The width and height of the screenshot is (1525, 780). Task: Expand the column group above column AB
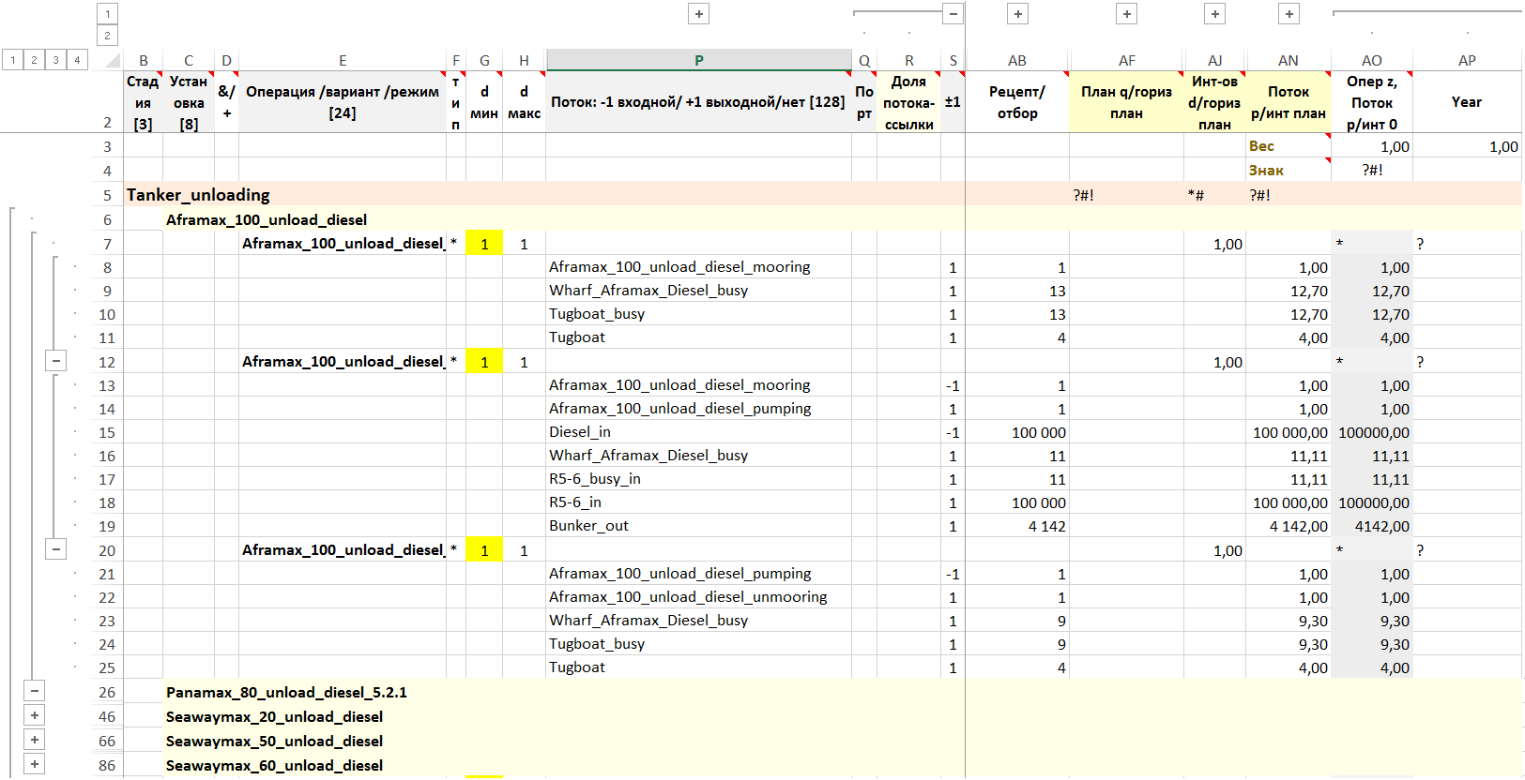(1017, 13)
